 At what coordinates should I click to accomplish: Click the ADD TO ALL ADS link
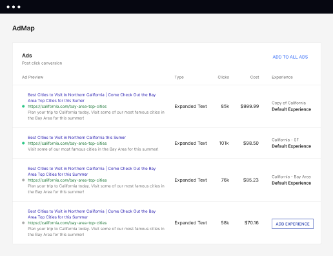290,57
